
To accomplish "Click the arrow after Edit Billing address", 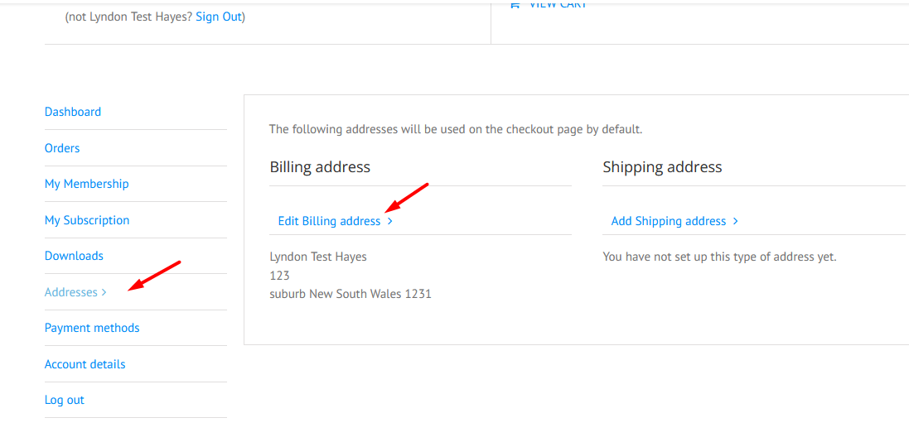I will tap(390, 221).
